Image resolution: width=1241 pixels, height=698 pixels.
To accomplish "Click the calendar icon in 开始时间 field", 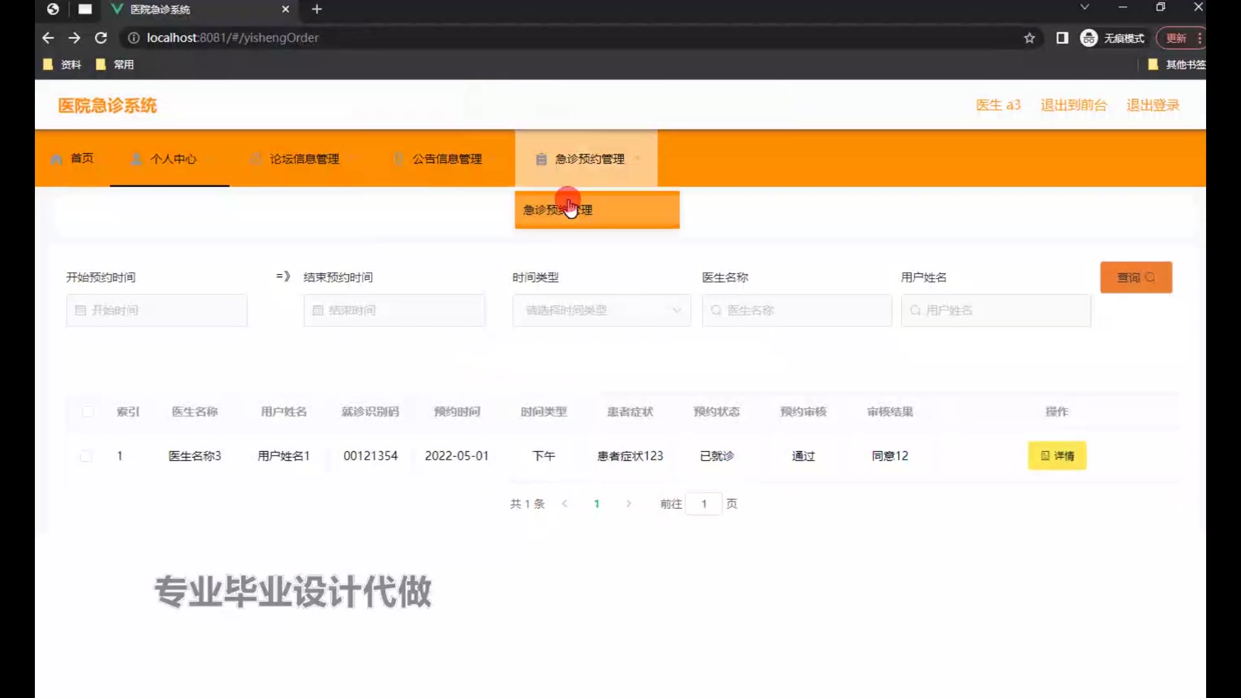I will point(81,310).
